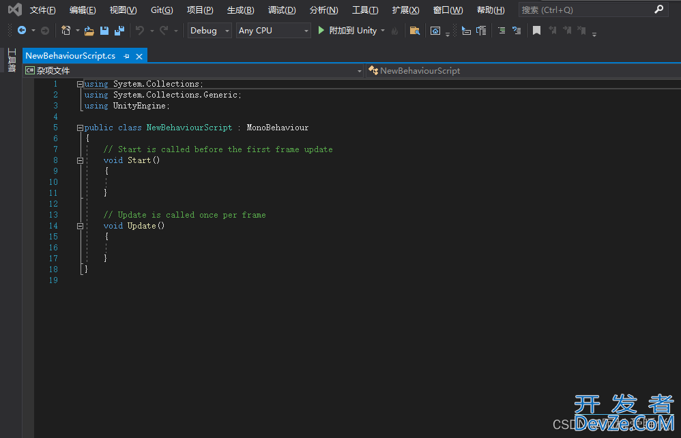
Task: Open the 窗口(W) menu
Action: click(x=448, y=10)
